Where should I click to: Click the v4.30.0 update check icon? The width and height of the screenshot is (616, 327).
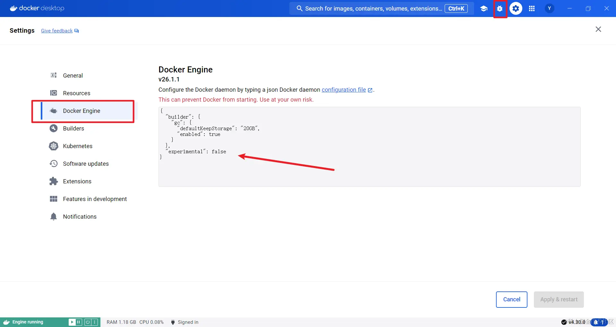tap(564, 322)
